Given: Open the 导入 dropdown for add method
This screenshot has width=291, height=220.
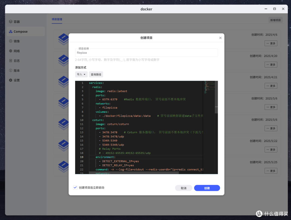Looking at the screenshot, I should (x=81, y=75).
